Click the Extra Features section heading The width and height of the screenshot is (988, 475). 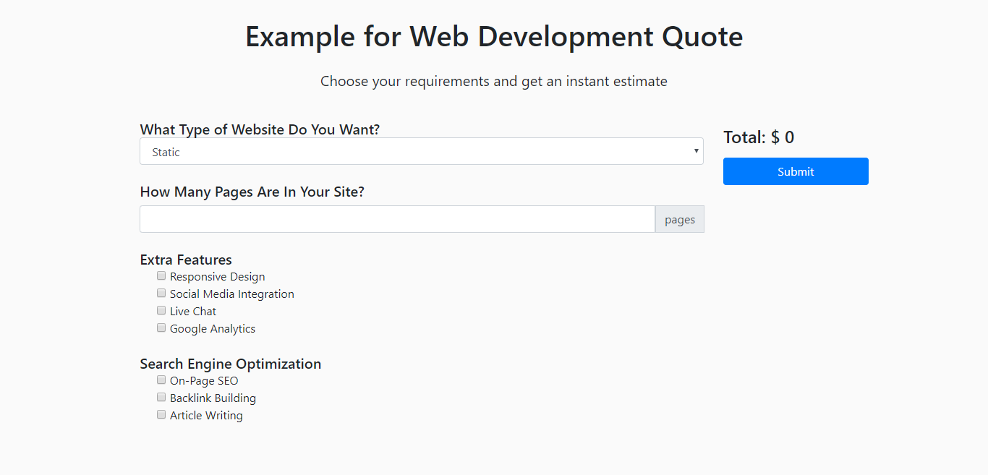point(186,260)
